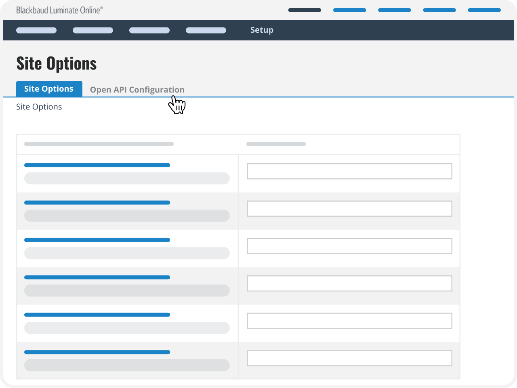Switch to the Open API Configuration tab

point(137,89)
